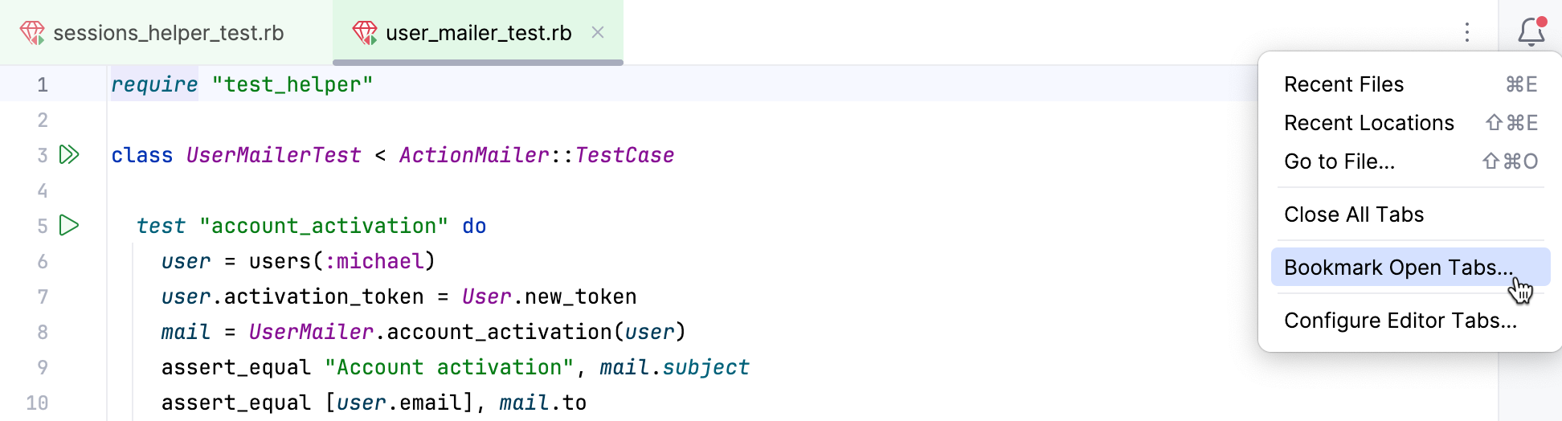Click line number 10 in the gutter

tap(38, 403)
